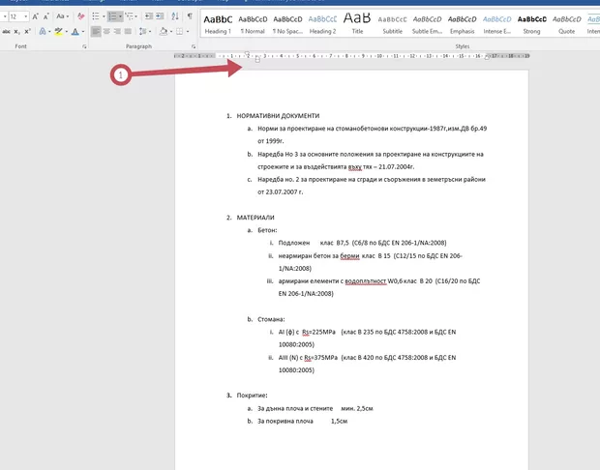Open the Line Spacing dropdown
The image size is (600, 470).
coord(148,32)
